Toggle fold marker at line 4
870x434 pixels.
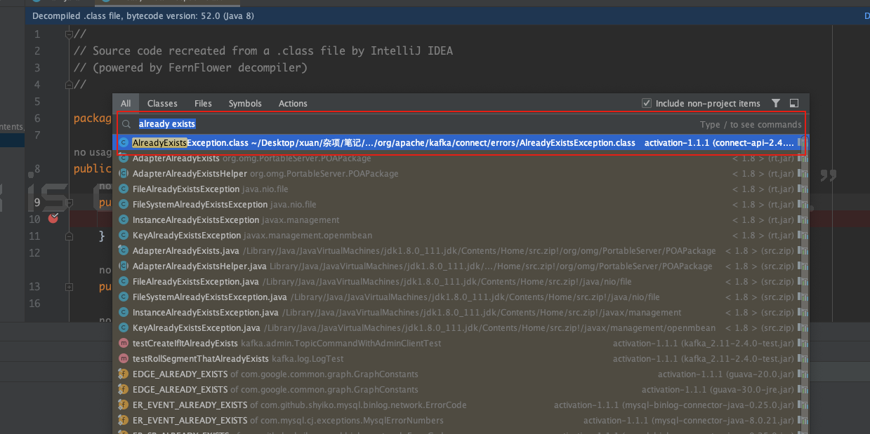(69, 85)
